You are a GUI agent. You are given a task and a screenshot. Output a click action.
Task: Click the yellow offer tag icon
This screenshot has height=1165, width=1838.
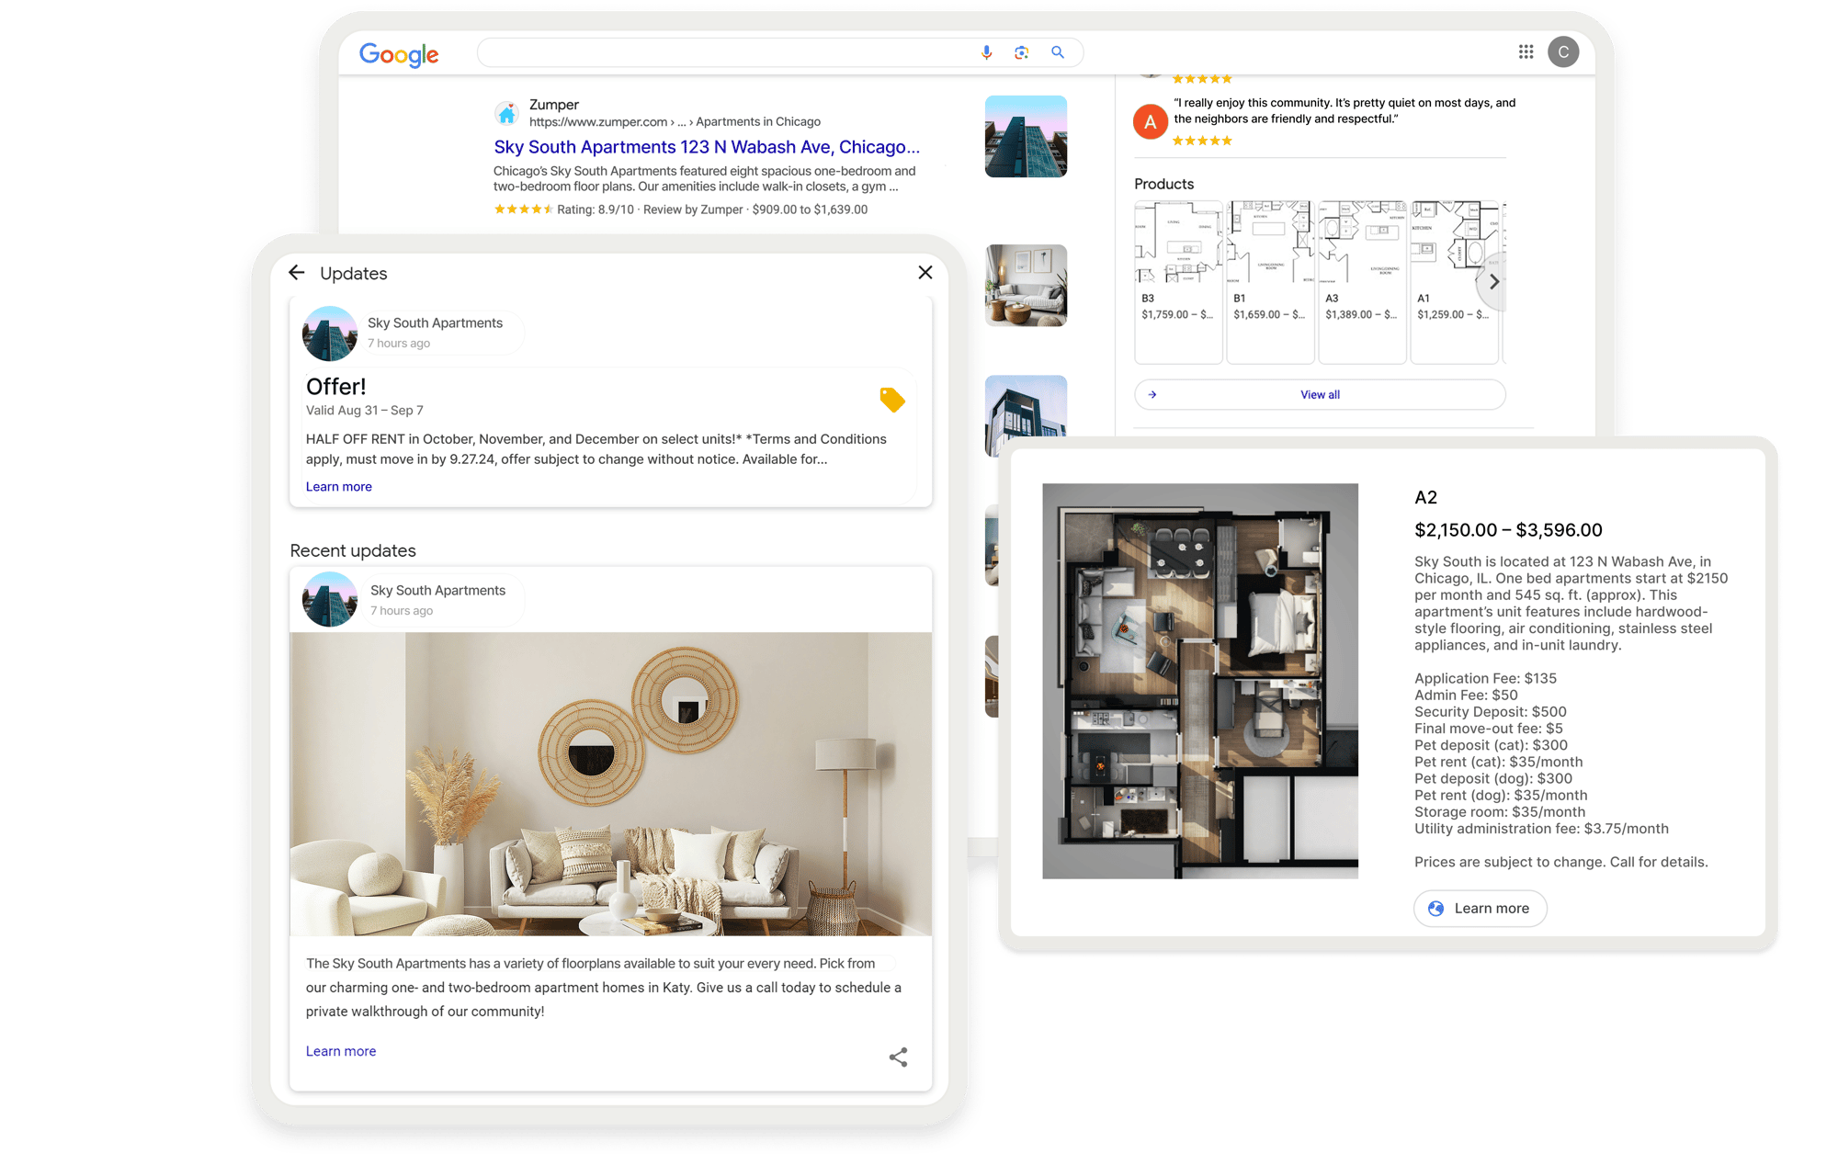(x=891, y=400)
